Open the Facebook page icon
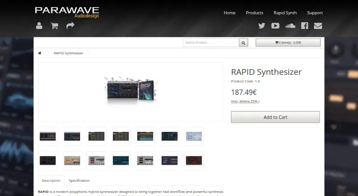This screenshot has height=196, width=358. [305, 26]
